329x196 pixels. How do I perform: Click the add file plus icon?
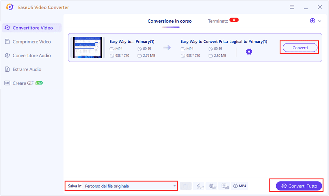313,21
